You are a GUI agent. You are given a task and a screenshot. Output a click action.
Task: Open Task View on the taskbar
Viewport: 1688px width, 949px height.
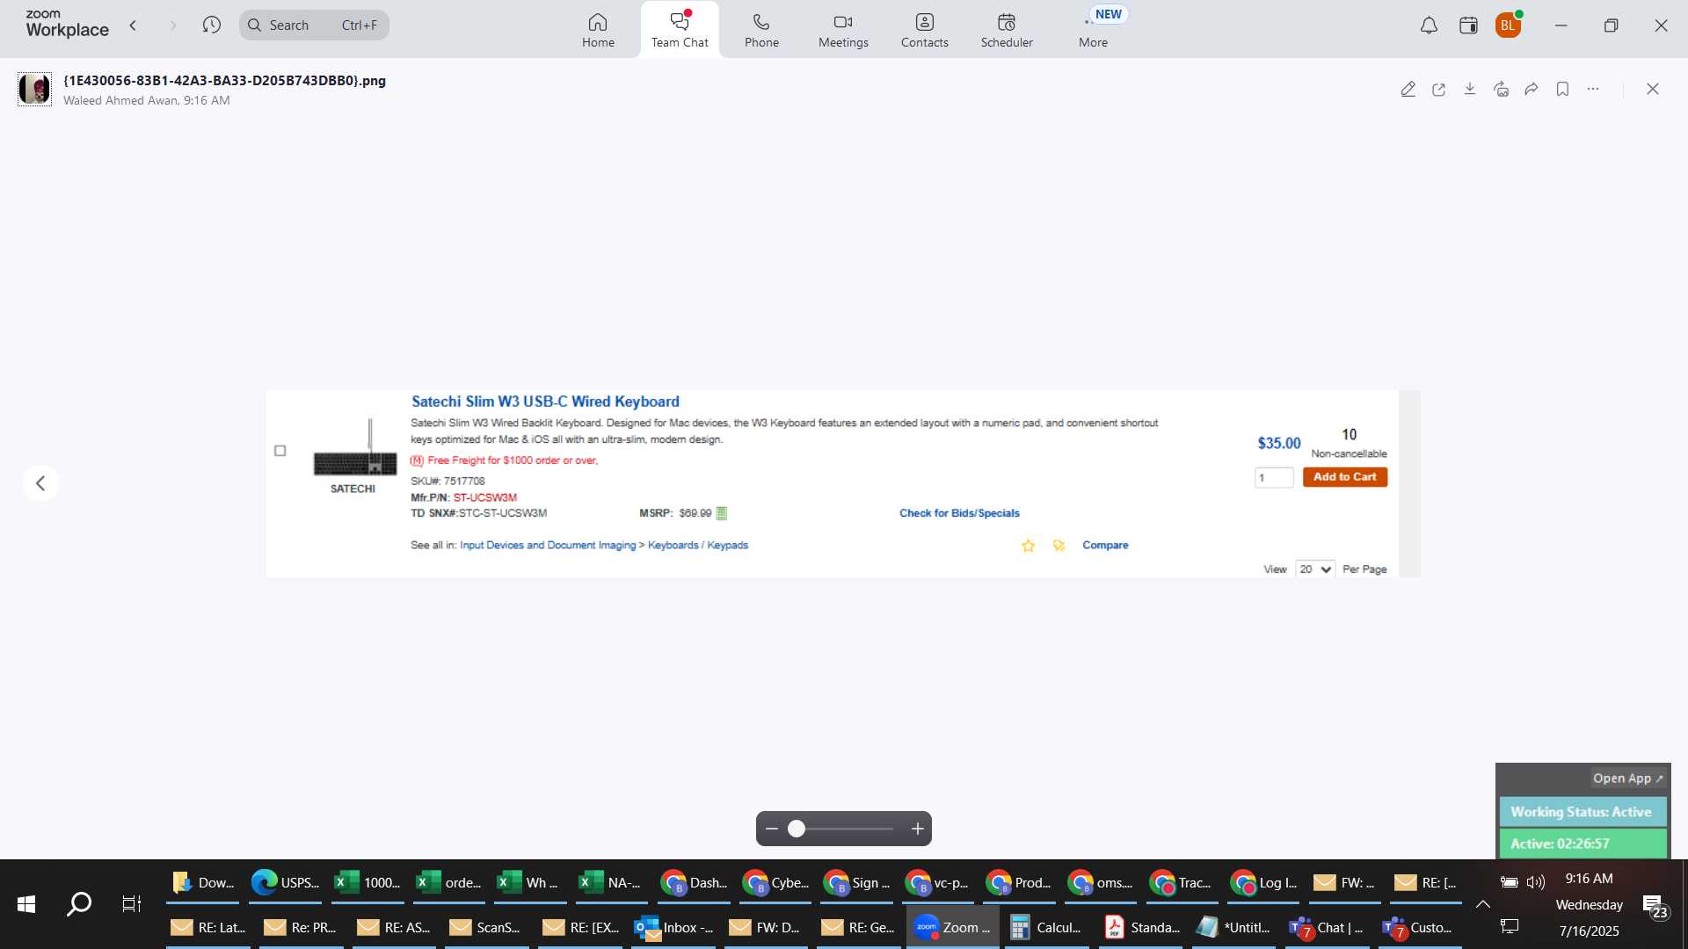point(131,903)
